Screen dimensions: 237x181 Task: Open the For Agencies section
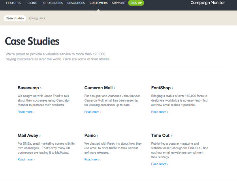click(x=52, y=3)
